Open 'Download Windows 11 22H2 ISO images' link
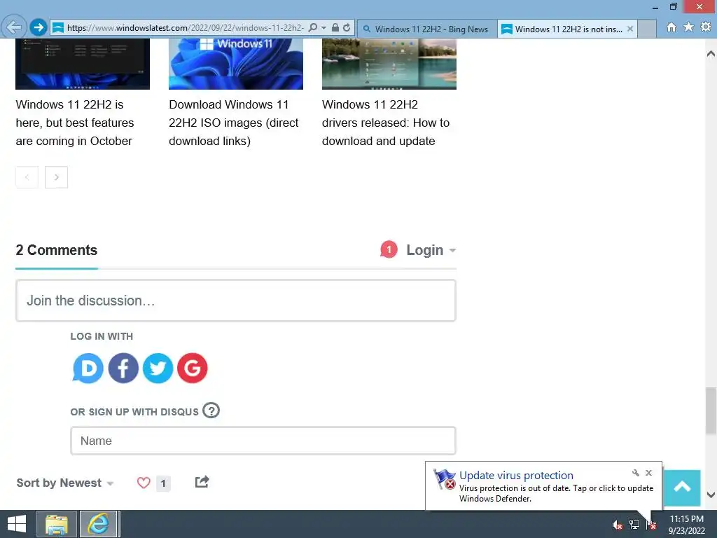Viewport: 717px width, 538px height. (x=234, y=123)
